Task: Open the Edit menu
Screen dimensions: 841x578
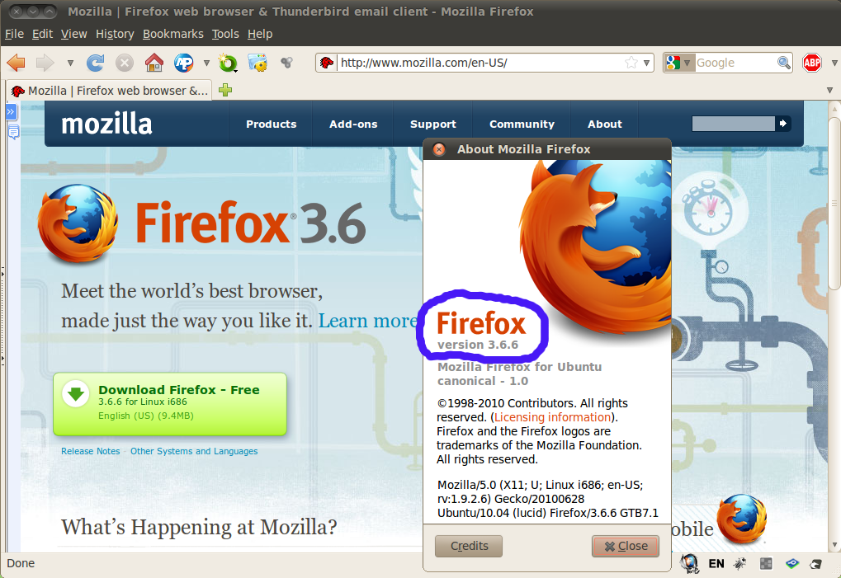Action: coord(42,34)
